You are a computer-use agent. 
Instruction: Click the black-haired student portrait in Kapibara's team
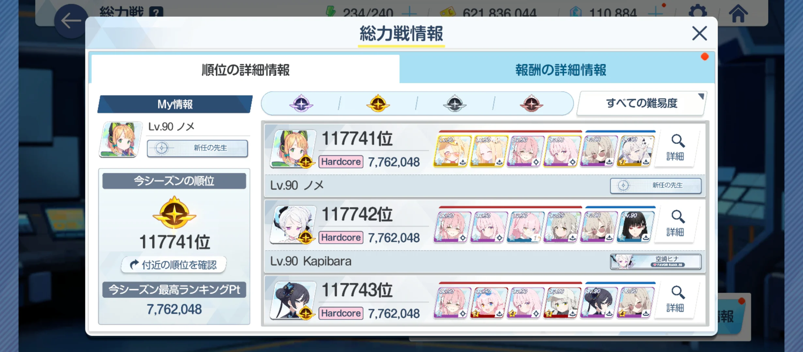(x=636, y=227)
